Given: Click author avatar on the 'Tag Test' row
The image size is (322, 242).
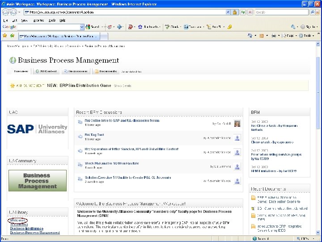Looking at the screenshot, I should click(x=237, y=138).
